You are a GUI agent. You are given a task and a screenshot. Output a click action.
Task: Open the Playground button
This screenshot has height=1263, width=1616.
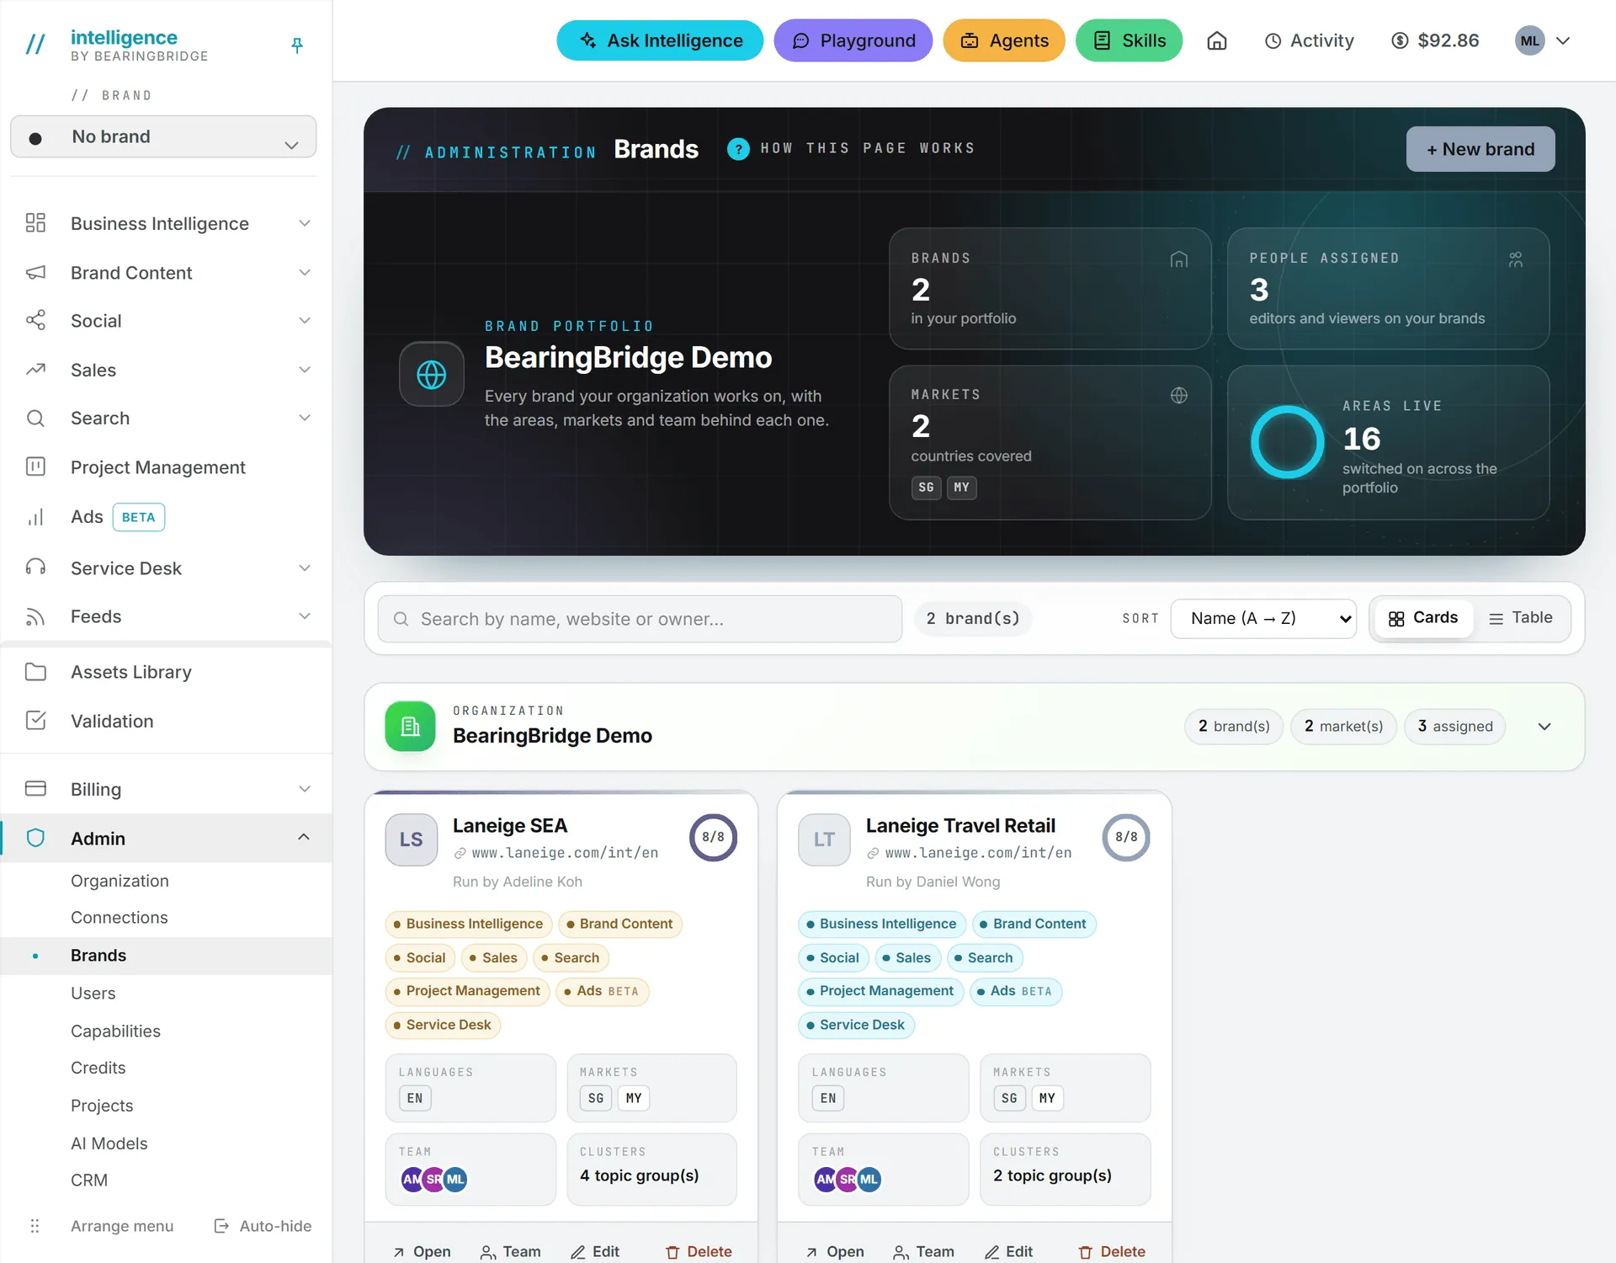pos(853,40)
